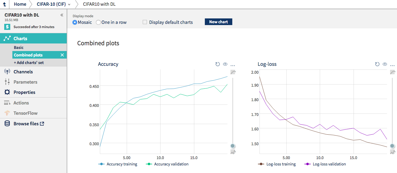Open the Log-loss chart more options menu

click(392, 65)
